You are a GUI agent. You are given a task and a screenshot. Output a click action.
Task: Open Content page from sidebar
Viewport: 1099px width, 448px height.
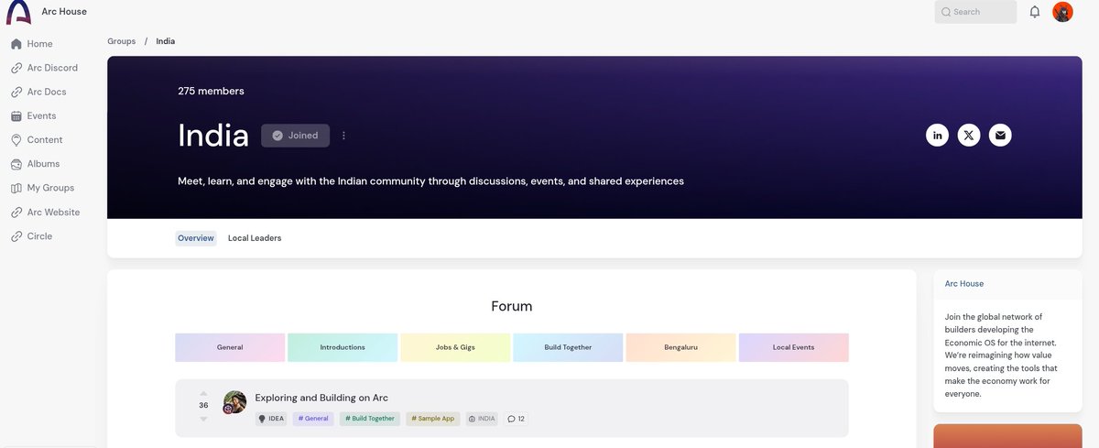pyautogui.click(x=45, y=140)
